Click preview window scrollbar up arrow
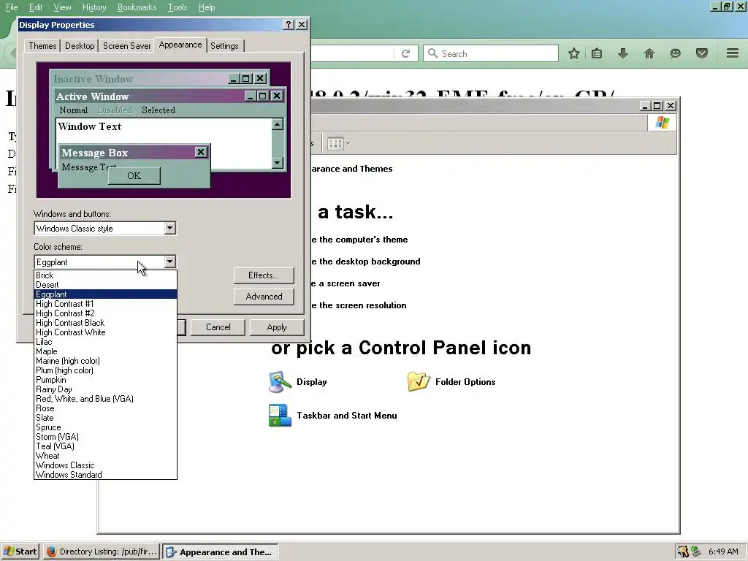This screenshot has width=748, height=561. [x=278, y=124]
